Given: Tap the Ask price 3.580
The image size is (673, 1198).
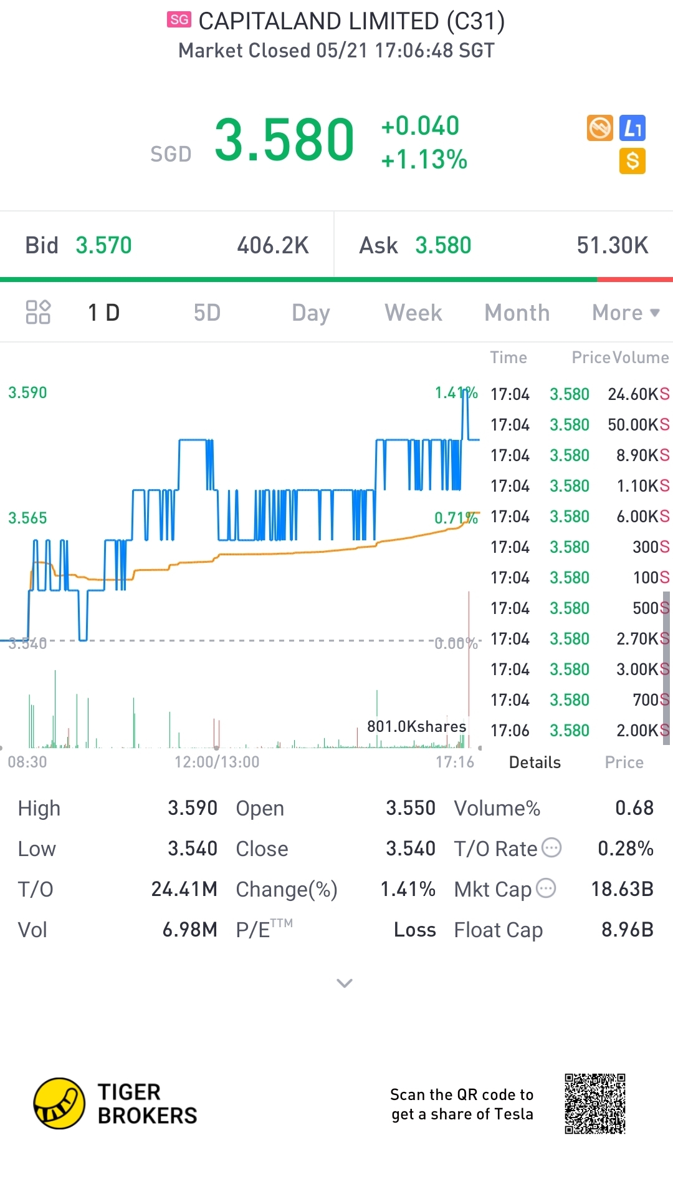Looking at the screenshot, I should 443,245.
